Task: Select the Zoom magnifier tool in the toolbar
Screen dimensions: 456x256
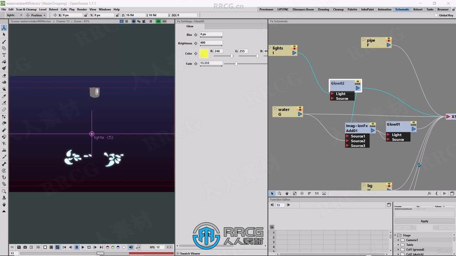Action: coord(4,191)
